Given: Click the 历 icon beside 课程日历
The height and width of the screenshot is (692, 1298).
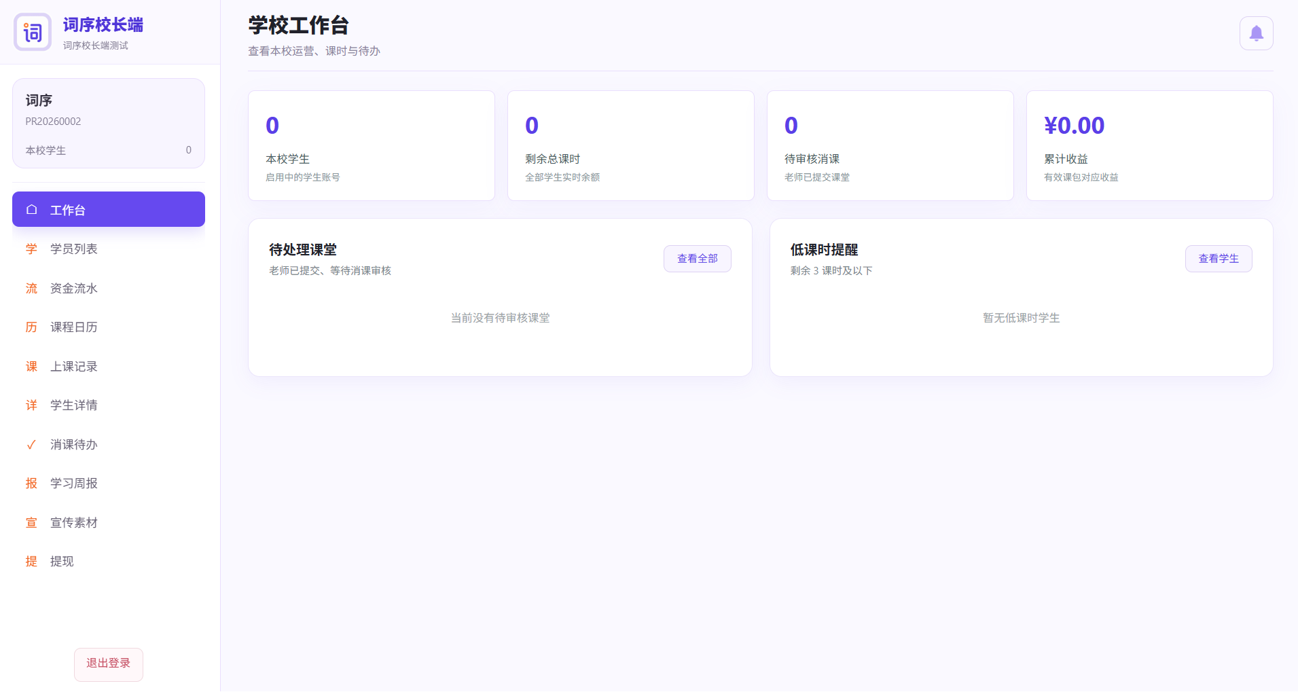Looking at the screenshot, I should tap(31, 327).
